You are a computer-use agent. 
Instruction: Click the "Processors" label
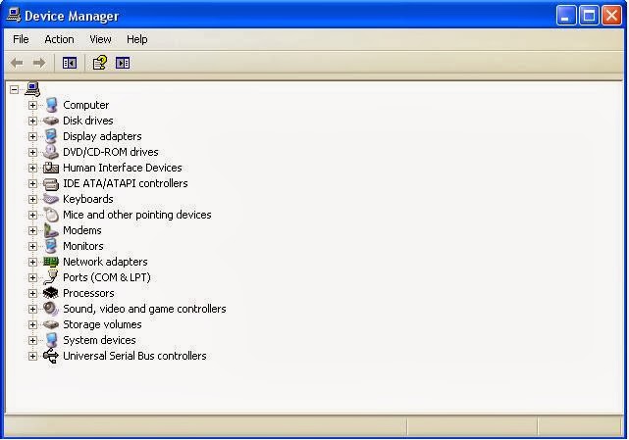(x=88, y=293)
